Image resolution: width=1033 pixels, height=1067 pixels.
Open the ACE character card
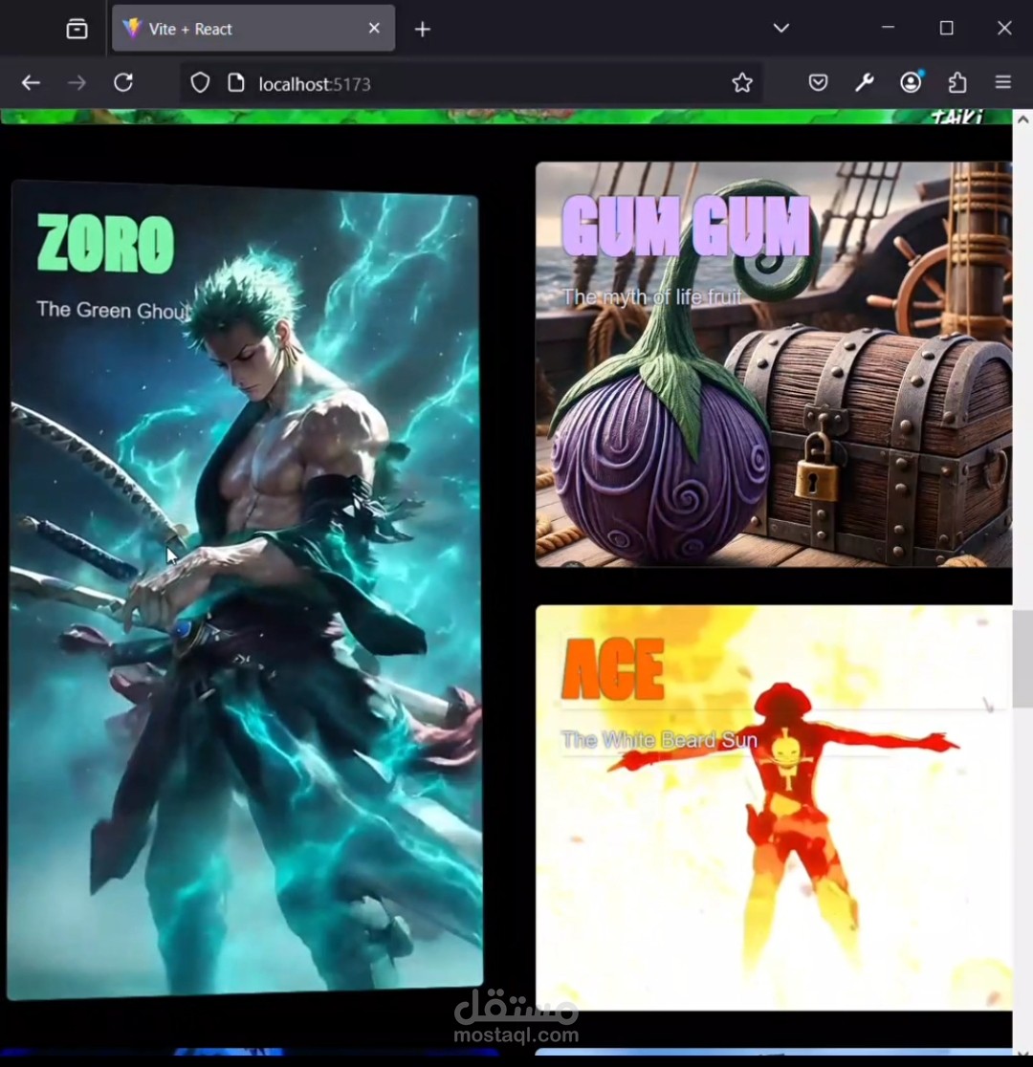pyautogui.click(x=774, y=808)
